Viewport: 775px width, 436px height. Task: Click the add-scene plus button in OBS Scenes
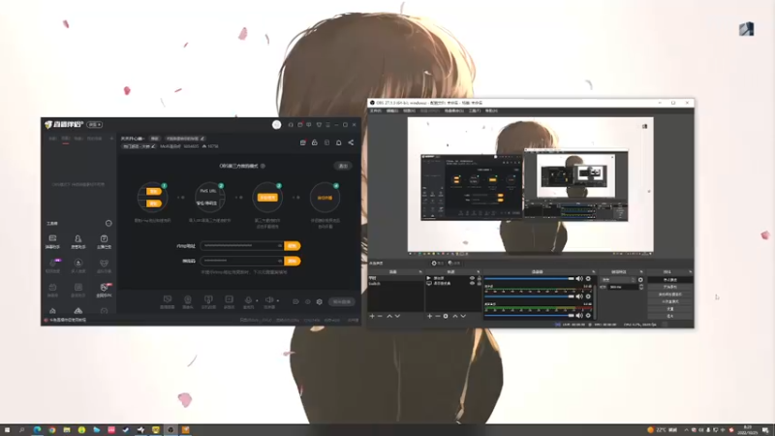(372, 316)
